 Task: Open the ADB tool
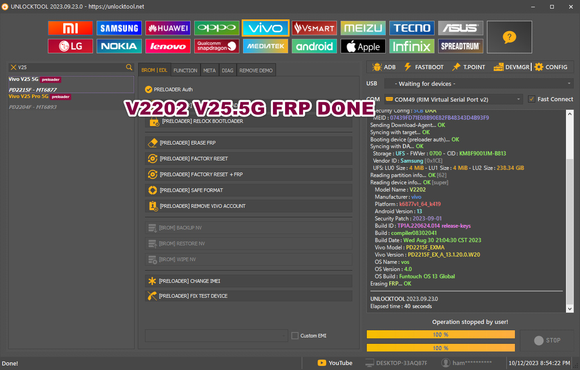click(x=384, y=67)
